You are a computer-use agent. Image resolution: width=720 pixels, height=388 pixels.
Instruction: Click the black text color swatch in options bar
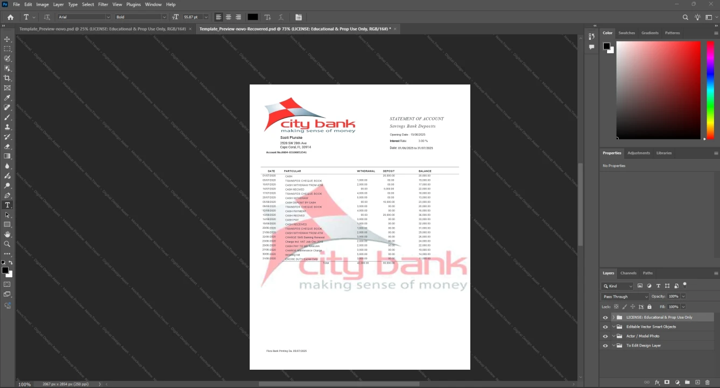click(252, 17)
